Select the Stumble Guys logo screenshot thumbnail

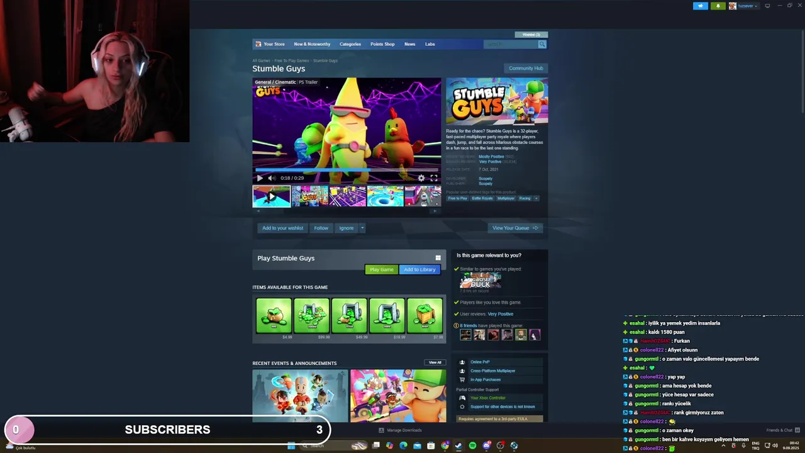pyautogui.click(x=309, y=196)
